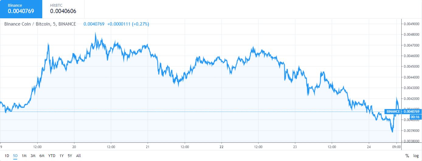Click the 09:00 time axis label
The width and height of the screenshot is (422, 161).
(396, 146)
